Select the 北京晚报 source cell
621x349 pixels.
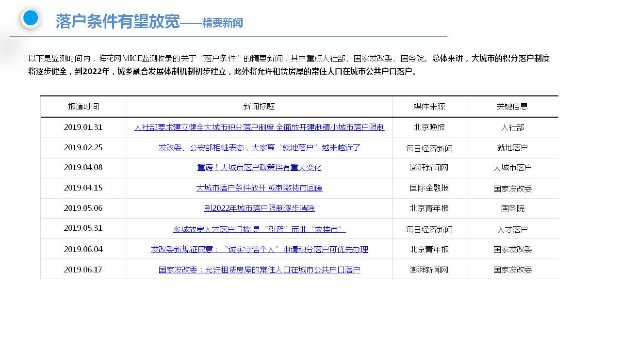tap(429, 127)
